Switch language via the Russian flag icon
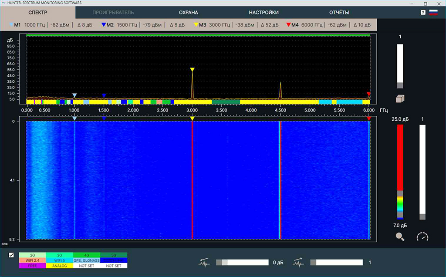The width and height of the screenshot is (446, 277). pyautogui.click(x=433, y=12)
